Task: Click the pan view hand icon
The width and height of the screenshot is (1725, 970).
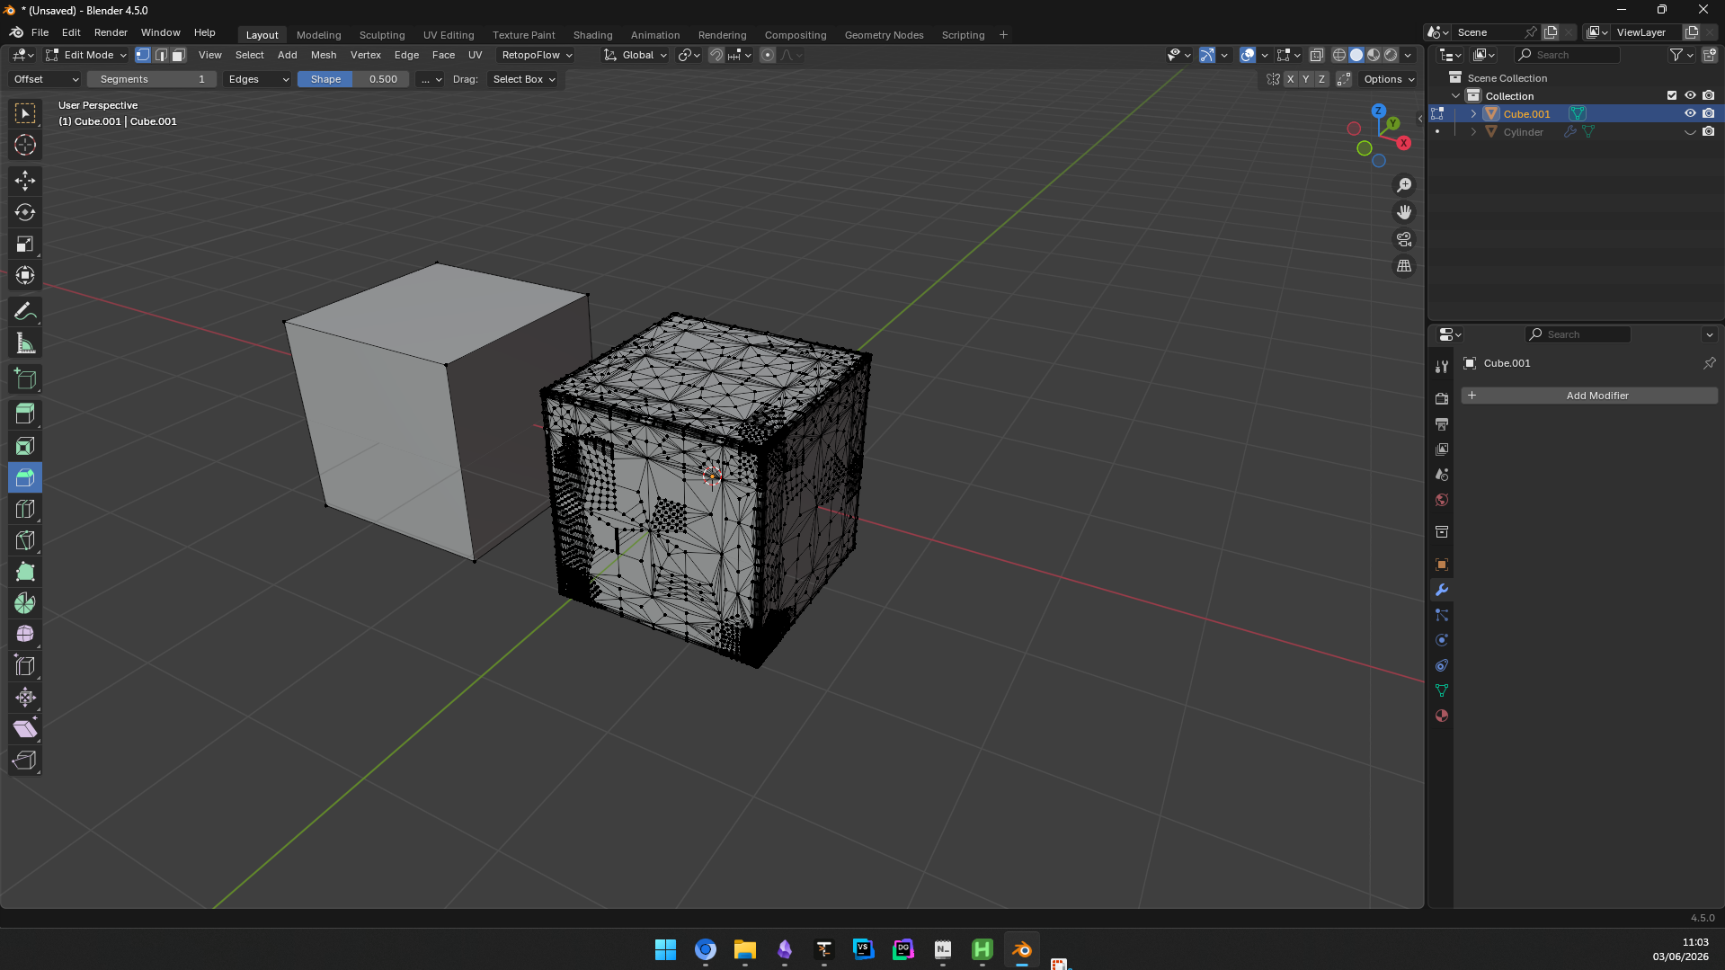Action: 1404,212
